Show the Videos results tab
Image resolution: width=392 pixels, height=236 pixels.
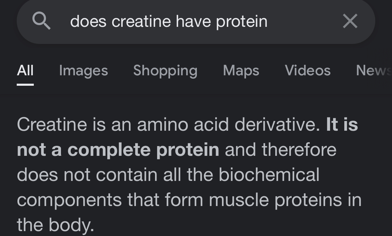click(x=307, y=70)
